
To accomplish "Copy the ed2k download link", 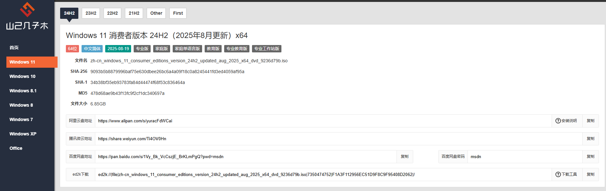I will [590, 174].
